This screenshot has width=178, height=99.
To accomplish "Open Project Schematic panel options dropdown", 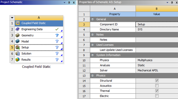I will 64,2.
